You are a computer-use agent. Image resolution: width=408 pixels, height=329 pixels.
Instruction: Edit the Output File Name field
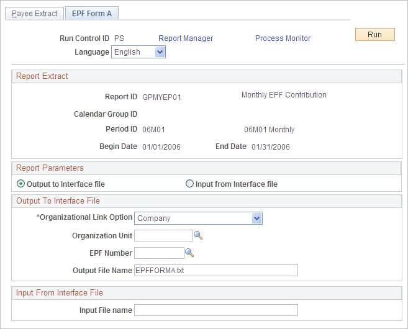tap(216, 271)
